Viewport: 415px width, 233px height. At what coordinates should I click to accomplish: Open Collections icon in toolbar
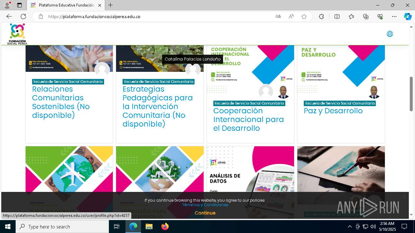(366, 17)
